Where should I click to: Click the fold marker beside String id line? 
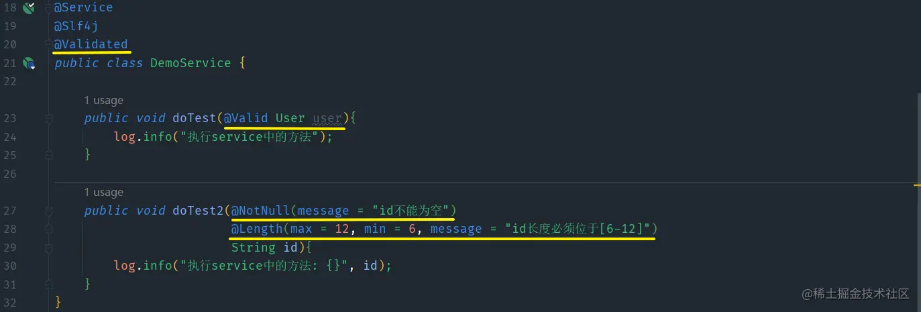point(48,248)
